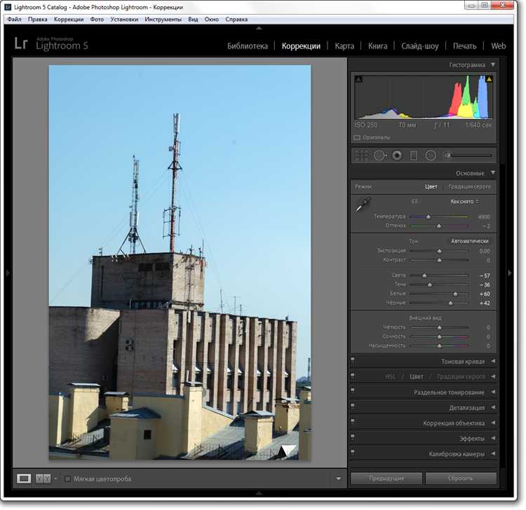Open the Коррекции menu
526x510 pixels.
tap(69, 19)
